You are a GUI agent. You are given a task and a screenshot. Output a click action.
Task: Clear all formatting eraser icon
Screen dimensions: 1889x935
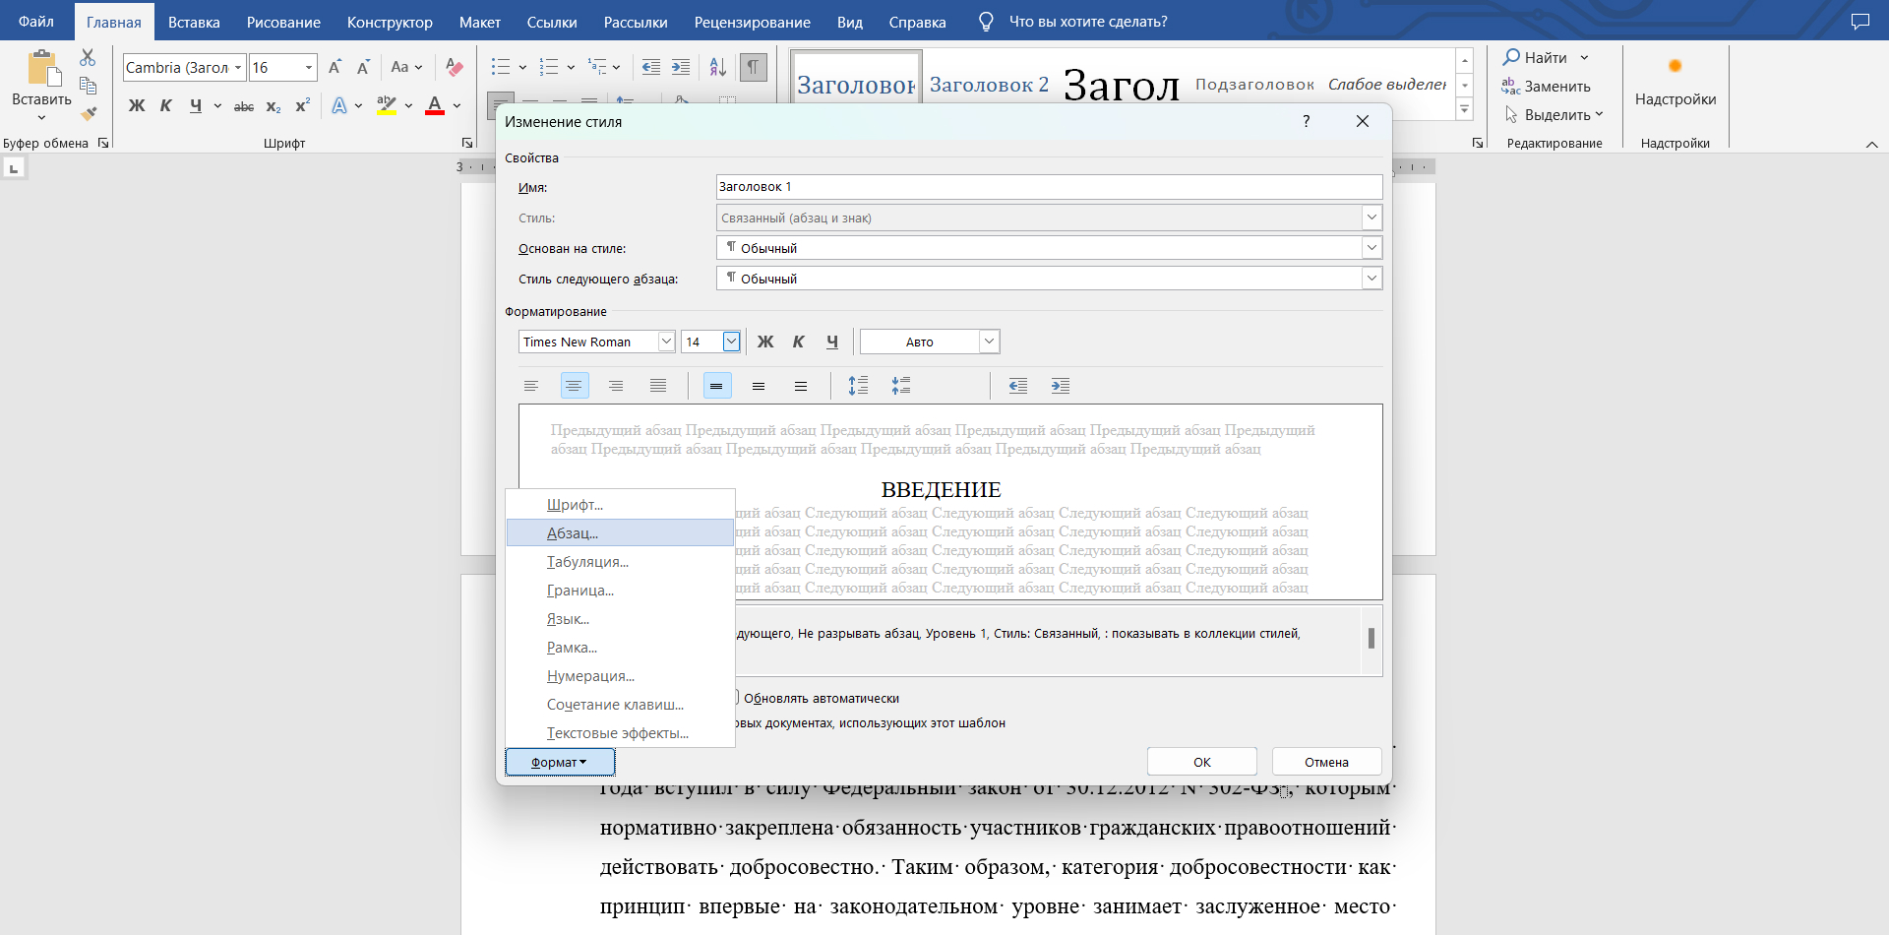tap(454, 67)
